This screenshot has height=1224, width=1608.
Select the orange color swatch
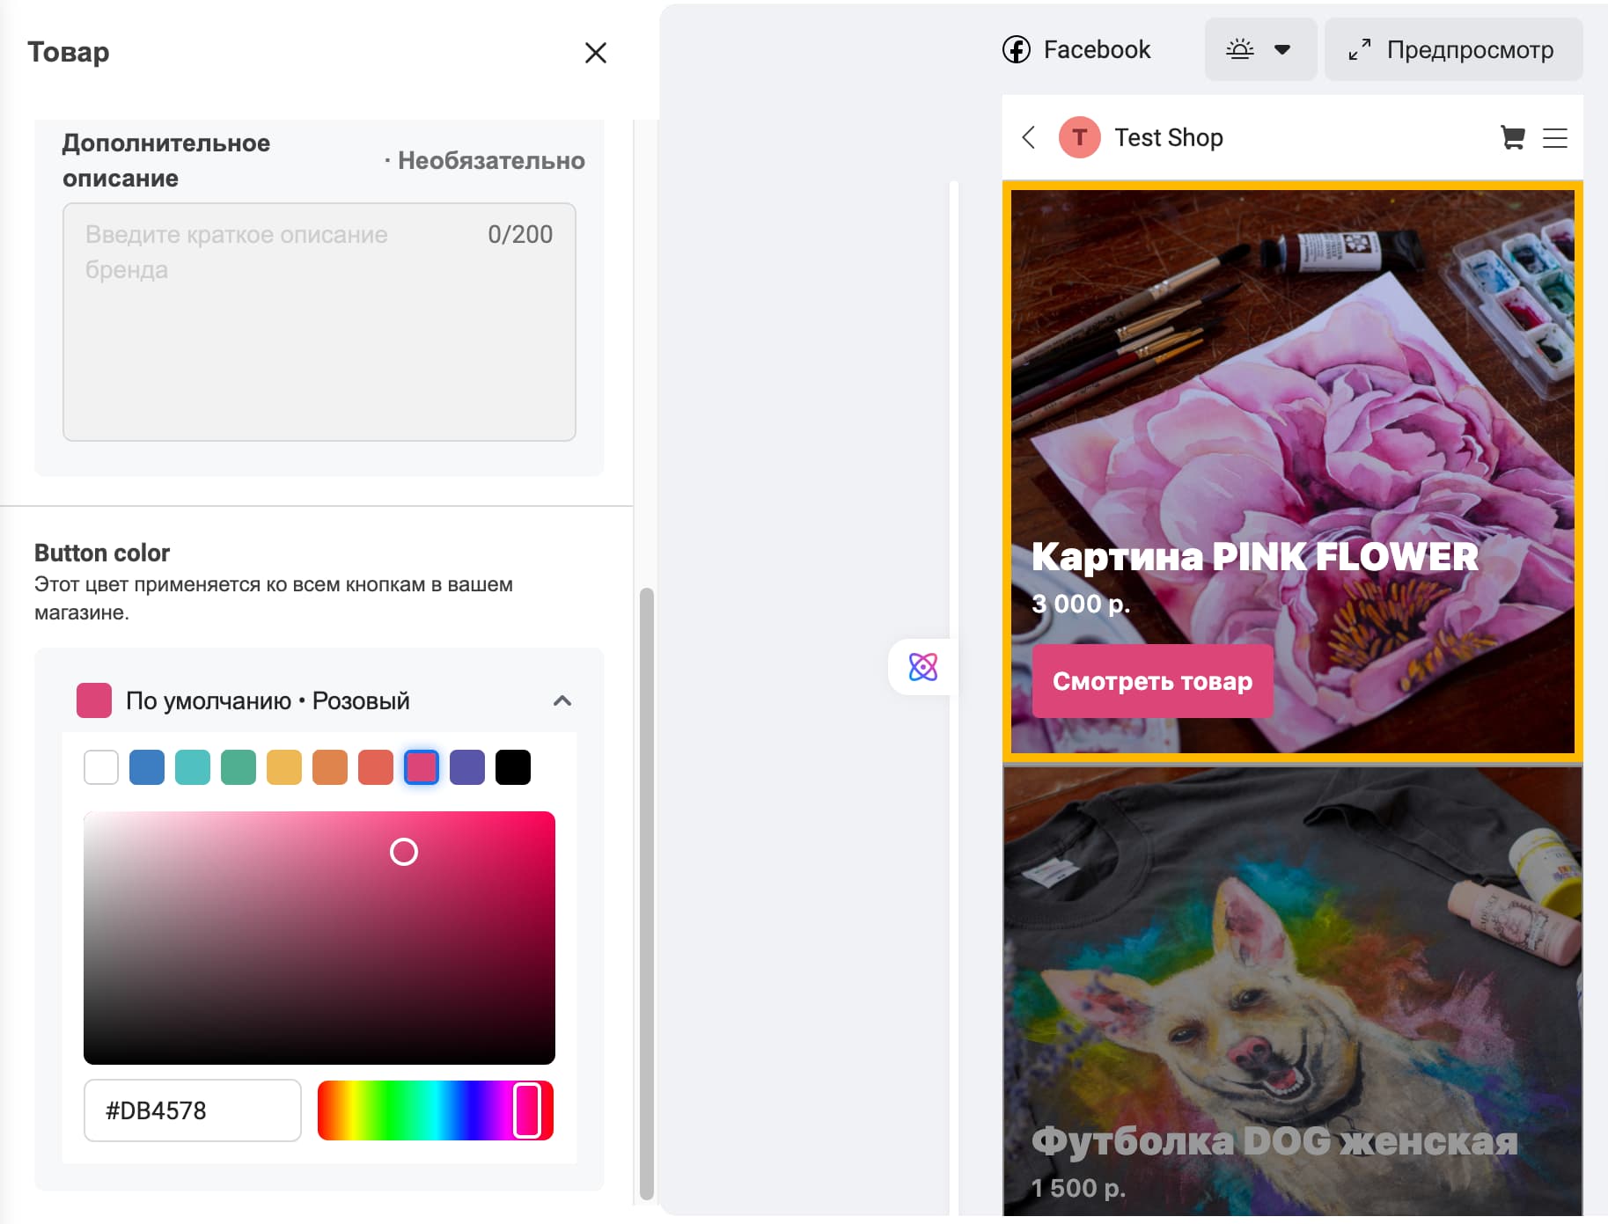tap(330, 767)
